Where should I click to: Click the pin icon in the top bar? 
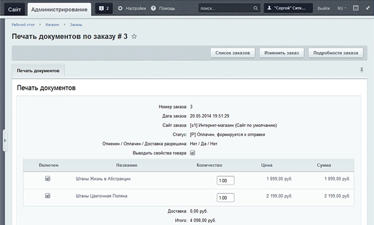click(x=367, y=8)
